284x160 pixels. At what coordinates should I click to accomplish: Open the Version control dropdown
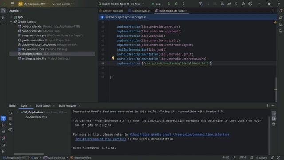(63, 4)
